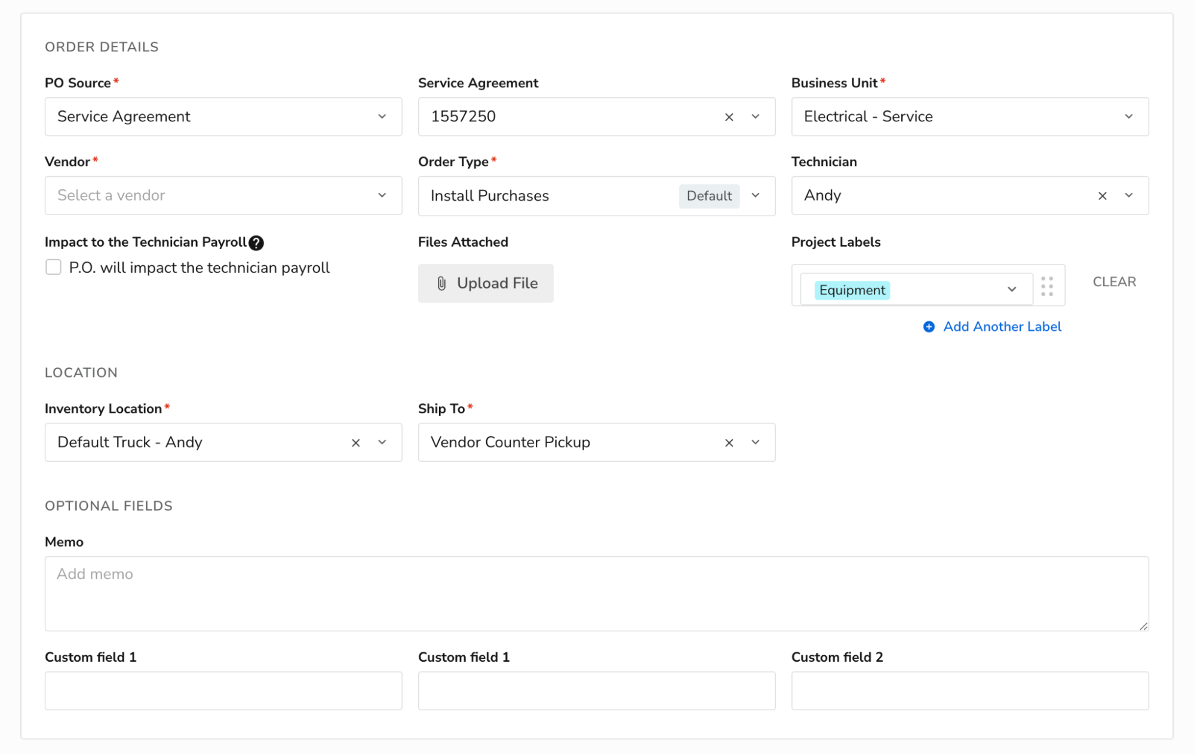This screenshot has height=755, width=1194.
Task: Clear the Service Agreement 1557250 value
Action: 729,117
